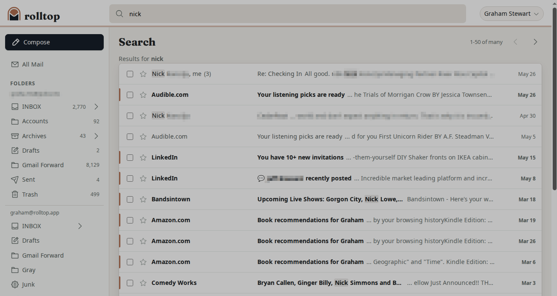The image size is (557, 296).
Task: Select checkbox for Bandsintown email
Action: click(130, 199)
